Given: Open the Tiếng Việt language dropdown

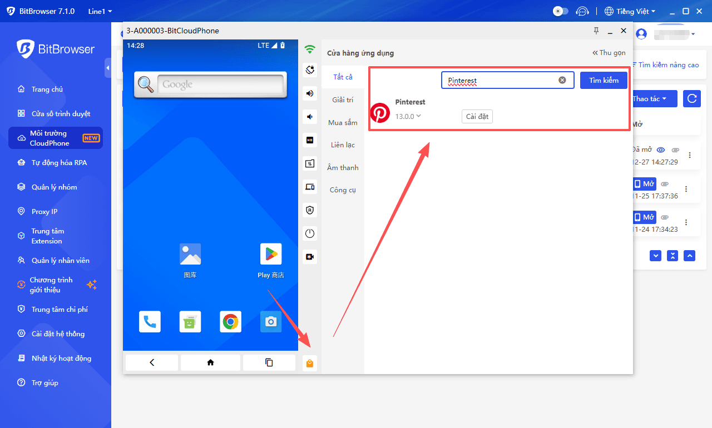Looking at the screenshot, I should pos(630,11).
